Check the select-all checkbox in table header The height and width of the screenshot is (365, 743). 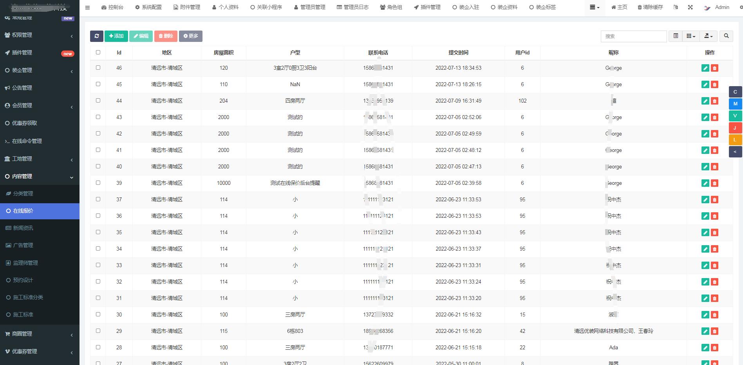coord(98,52)
